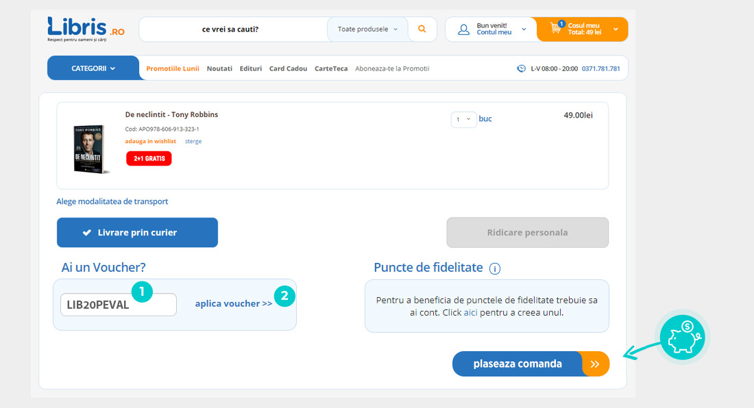754x408 pixels.
Task: Click the product code 'Cod: APO978-606-913-323-1'
Action: (162, 129)
